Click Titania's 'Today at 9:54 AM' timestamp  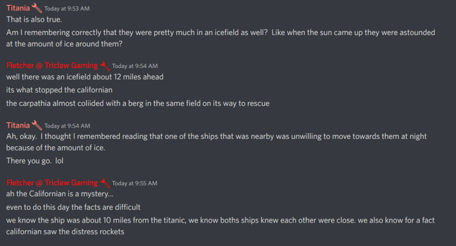click(x=67, y=126)
